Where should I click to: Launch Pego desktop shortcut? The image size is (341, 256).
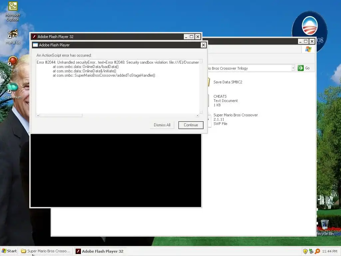(13, 64)
